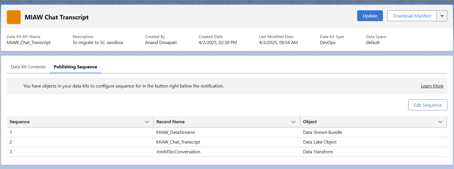Select the JoinMStoConversation record name
The image size is (454, 169).
178,152
